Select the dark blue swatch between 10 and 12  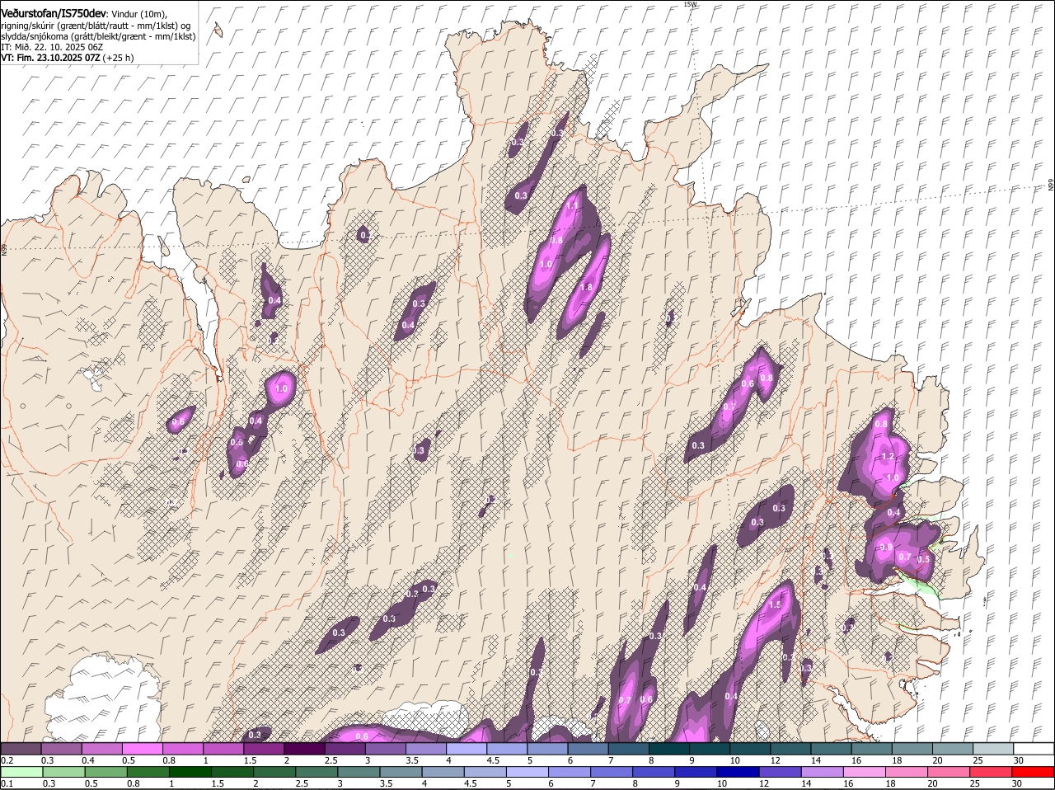click(x=738, y=772)
